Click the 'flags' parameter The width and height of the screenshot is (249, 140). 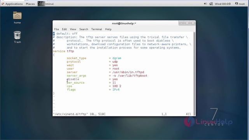[71, 89]
